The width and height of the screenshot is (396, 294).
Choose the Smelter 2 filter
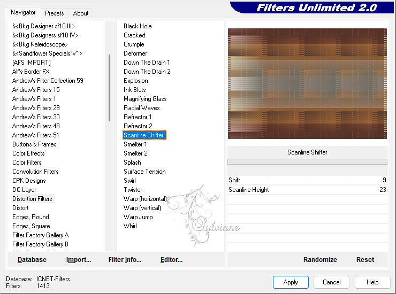(x=135, y=153)
